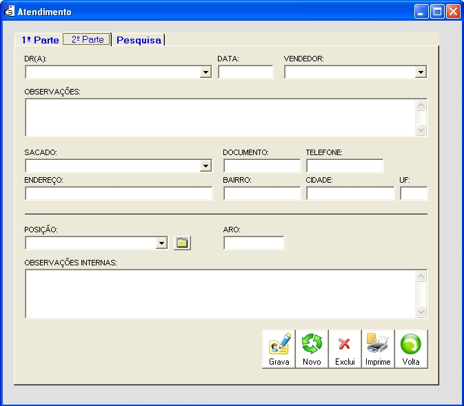Focus the DOCUMENTO input field
464x406 pixels.
click(262, 165)
